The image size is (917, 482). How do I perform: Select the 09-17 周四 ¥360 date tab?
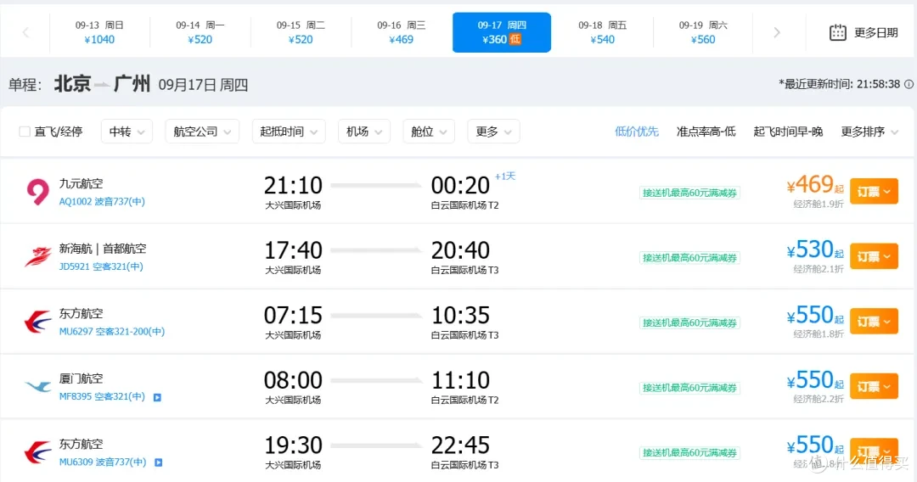pyautogui.click(x=502, y=33)
